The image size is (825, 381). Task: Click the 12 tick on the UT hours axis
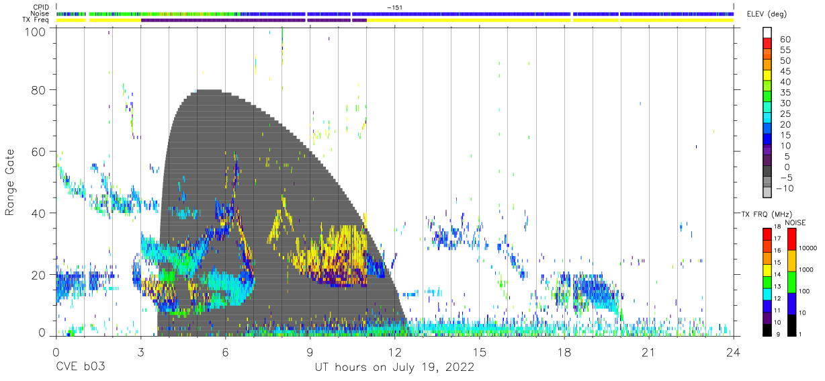pos(394,352)
